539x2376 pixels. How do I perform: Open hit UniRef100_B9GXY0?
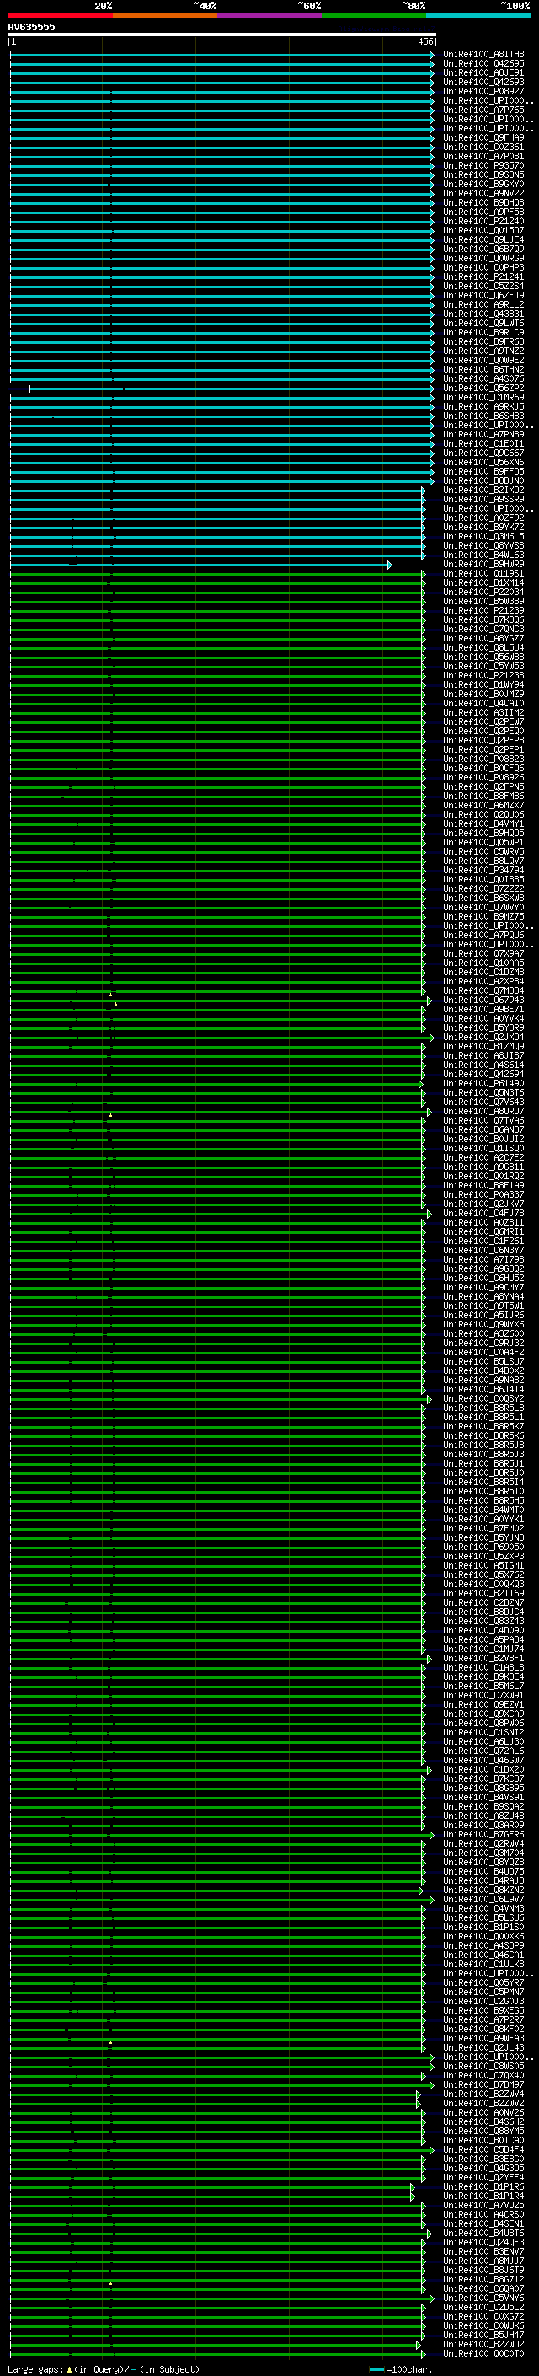483,185
